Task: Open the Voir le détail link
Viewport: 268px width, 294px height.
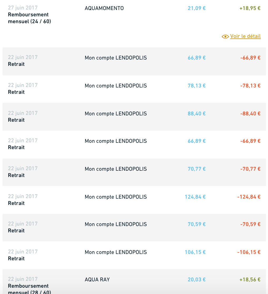Action: (x=245, y=36)
